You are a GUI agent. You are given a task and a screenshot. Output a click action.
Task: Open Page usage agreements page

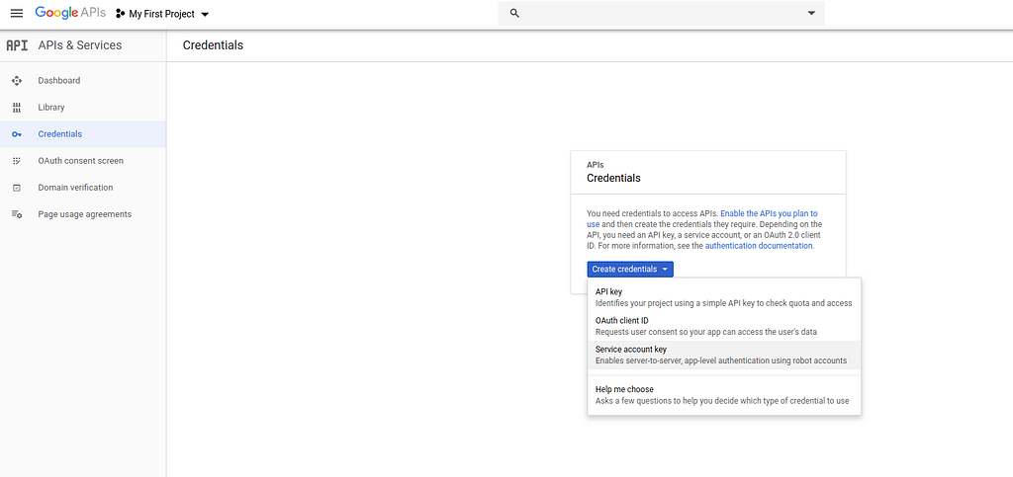pos(83,214)
